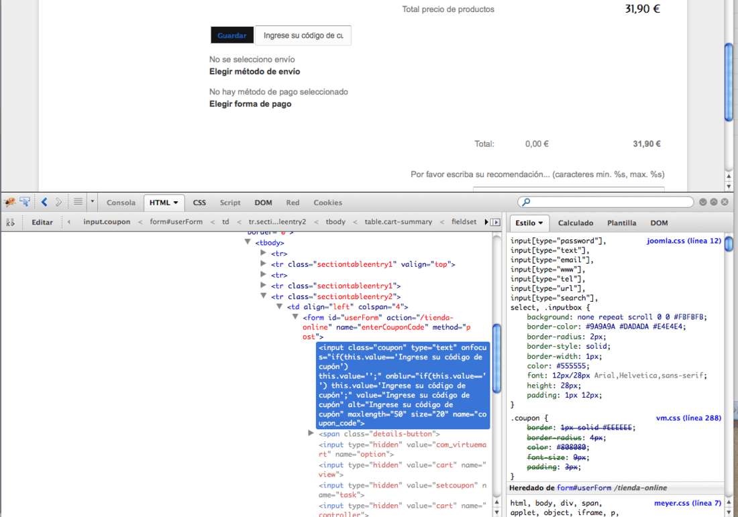Select the form#userForm breadcrumb
The image size is (738, 517).
click(176, 221)
